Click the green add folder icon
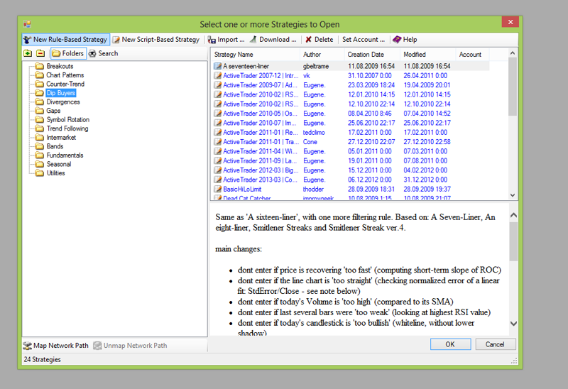The width and height of the screenshot is (568, 389). tap(28, 53)
